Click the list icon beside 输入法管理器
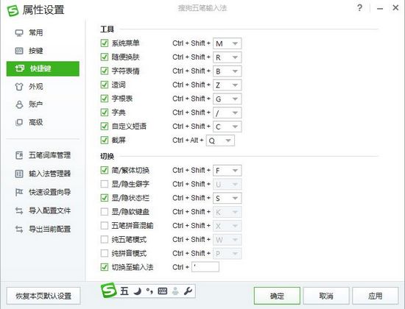The height and width of the screenshot is (309, 405). [19, 174]
